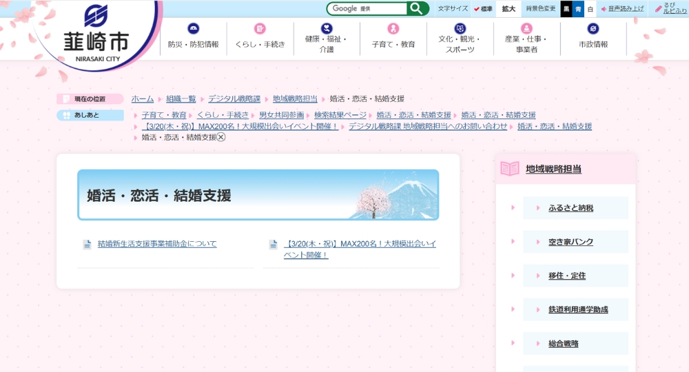The height and width of the screenshot is (372, 689).
Task: Open the 文化・観光・スポーツ menu icon
Action: coord(460,29)
